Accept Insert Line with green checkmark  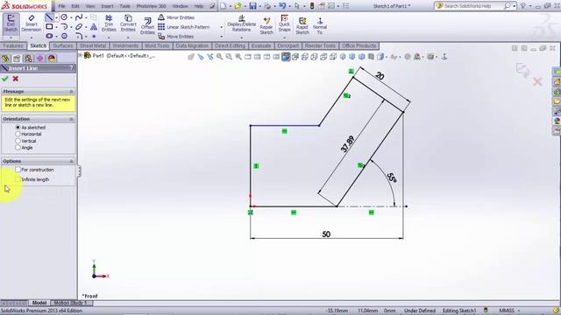click(x=5, y=79)
